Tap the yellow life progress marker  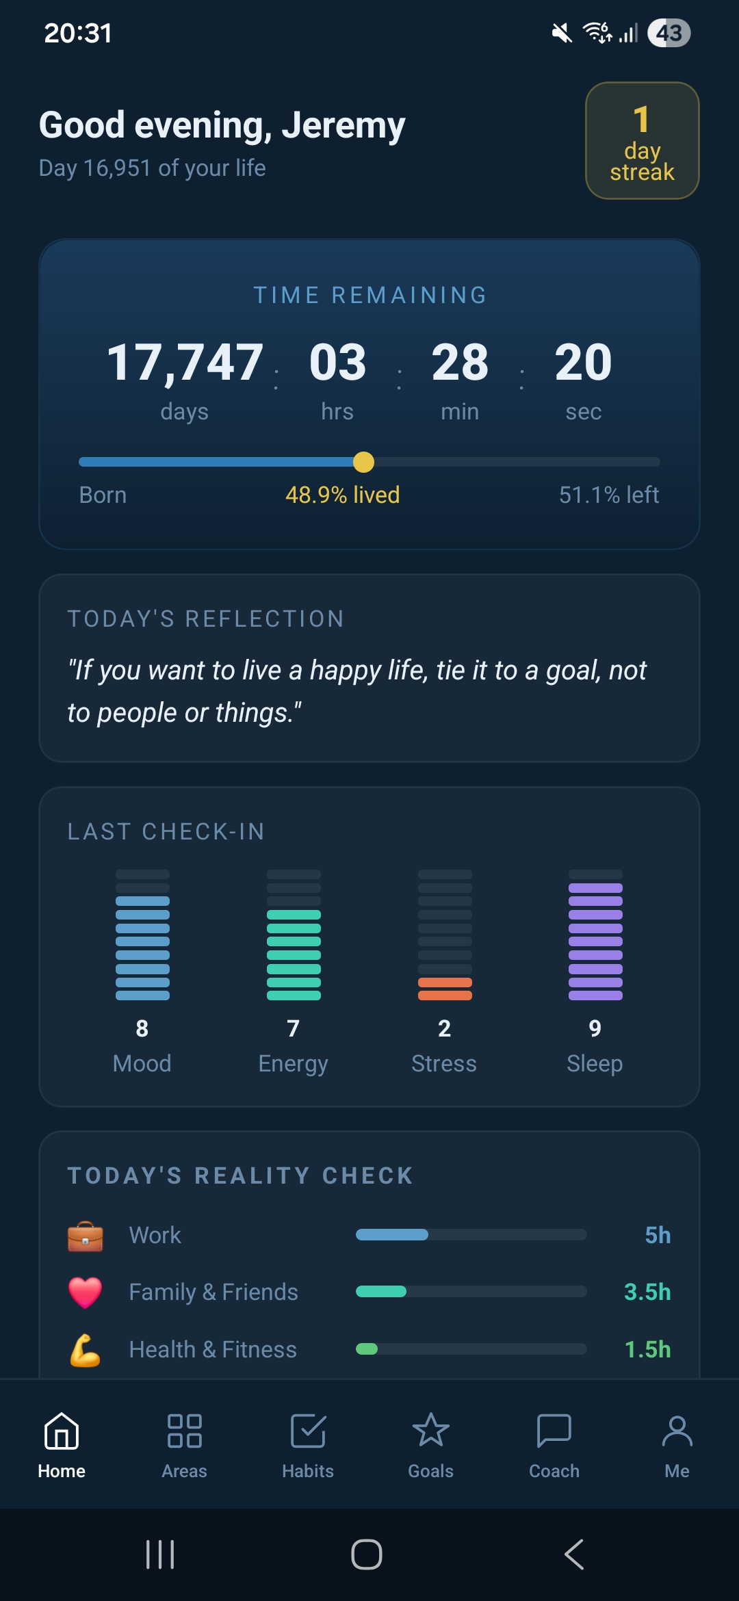[364, 462]
